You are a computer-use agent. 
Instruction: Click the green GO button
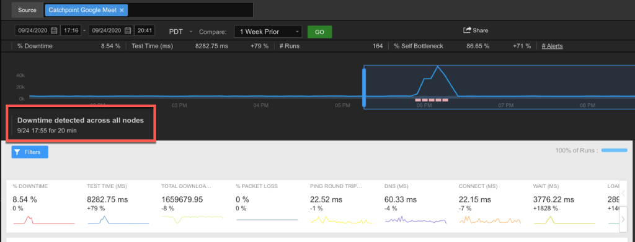tap(319, 32)
